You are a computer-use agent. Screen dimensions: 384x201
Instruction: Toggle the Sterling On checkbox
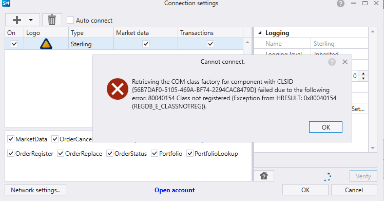coord(14,44)
